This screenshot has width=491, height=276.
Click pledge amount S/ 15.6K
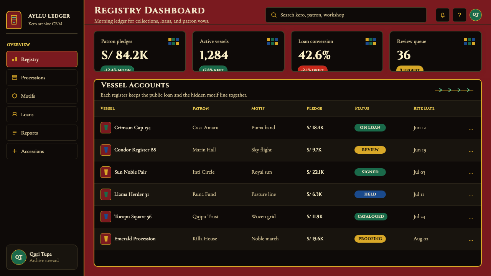pos(315,239)
